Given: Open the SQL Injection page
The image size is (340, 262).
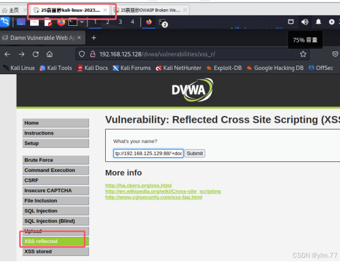Looking at the screenshot, I should click(x=56, y=211).
